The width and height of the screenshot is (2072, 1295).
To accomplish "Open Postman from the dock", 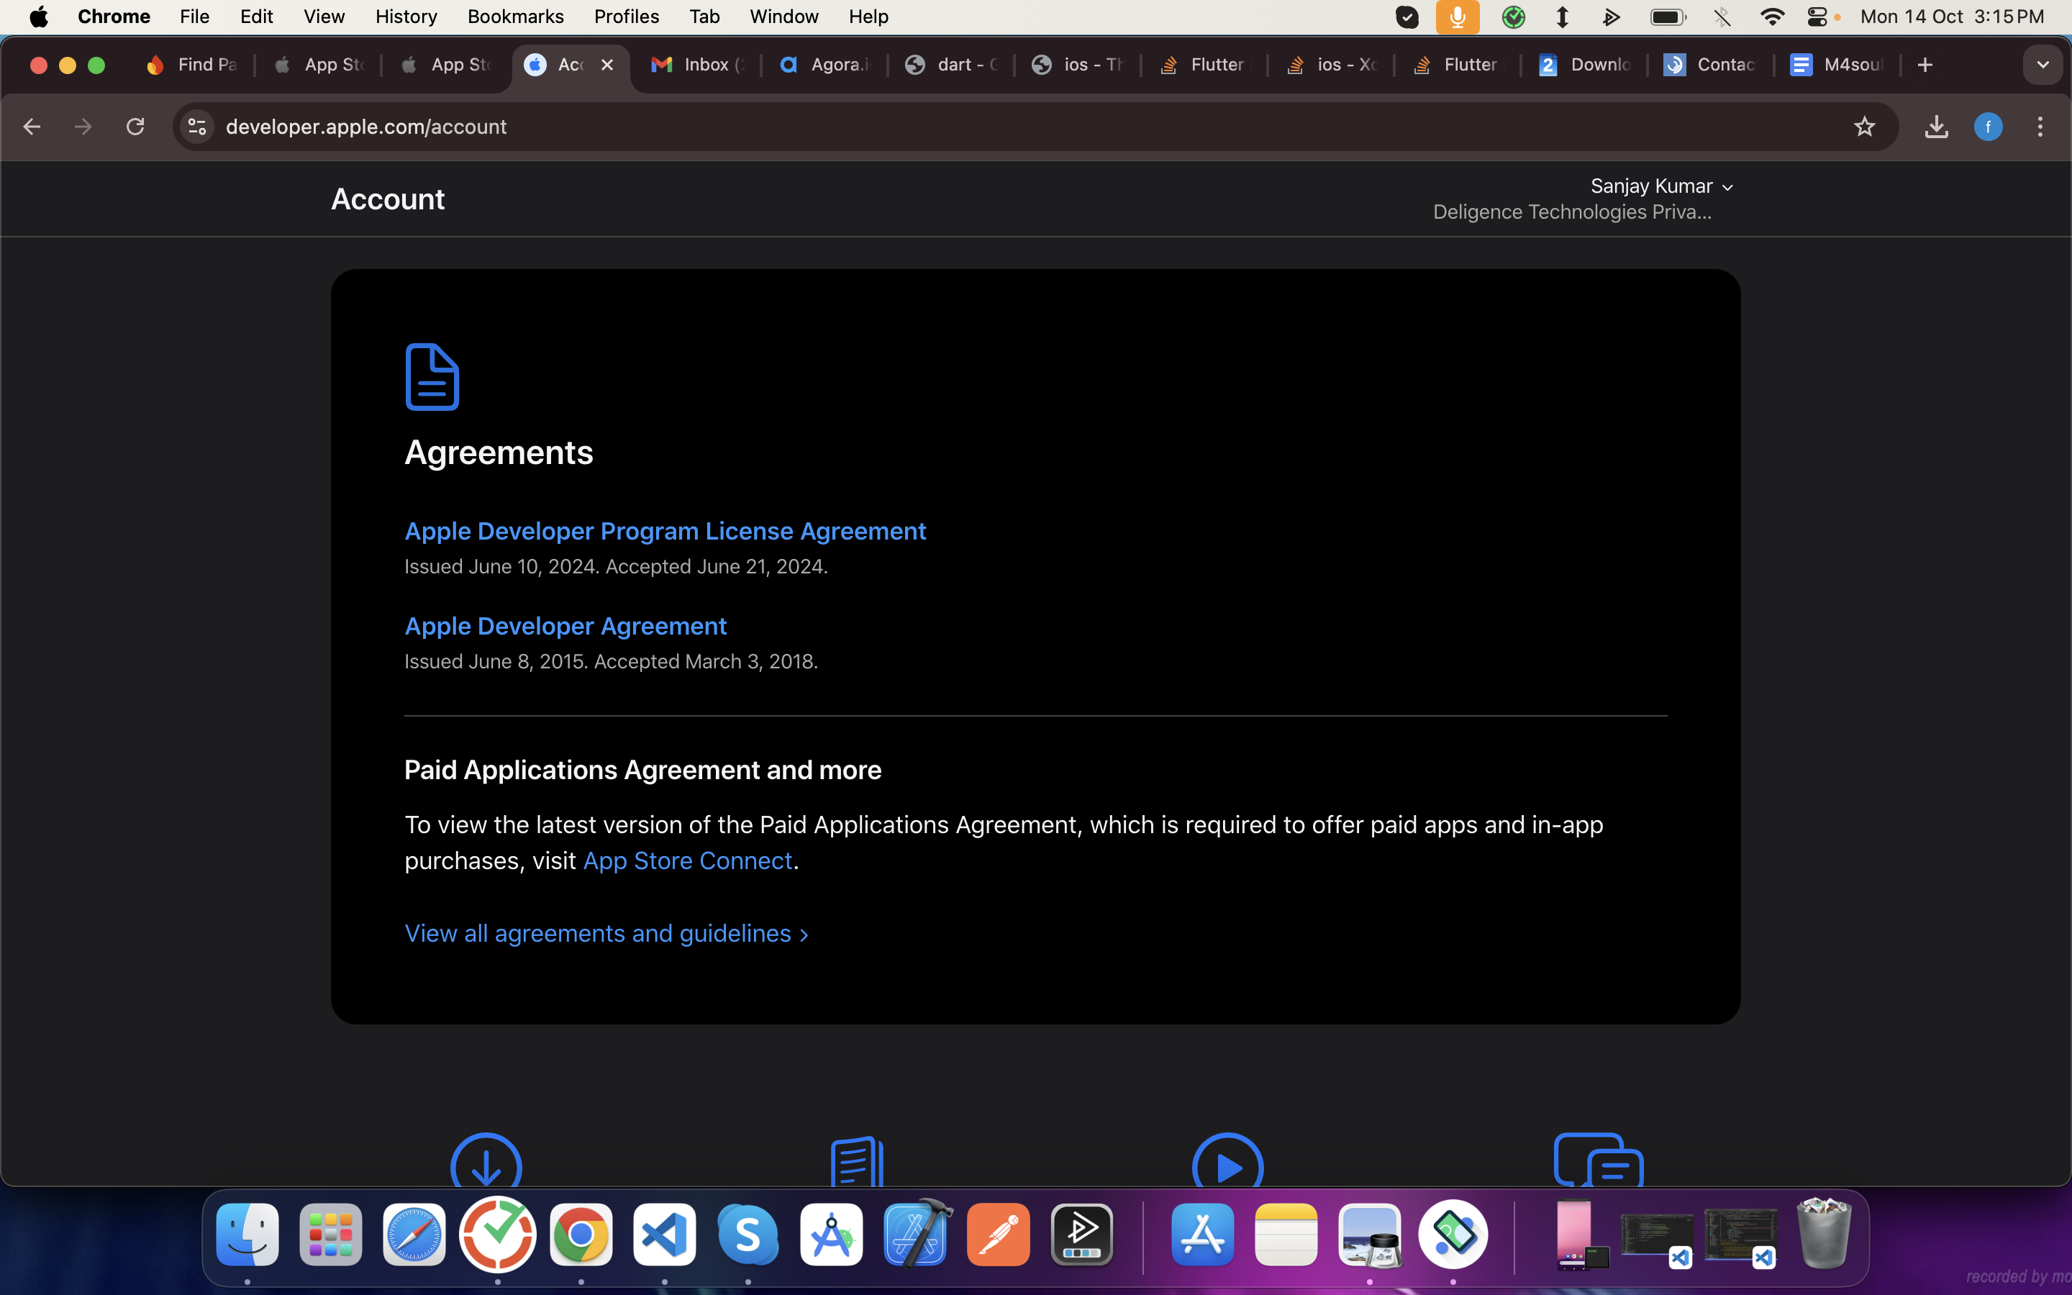I will tap(999, 1234).
